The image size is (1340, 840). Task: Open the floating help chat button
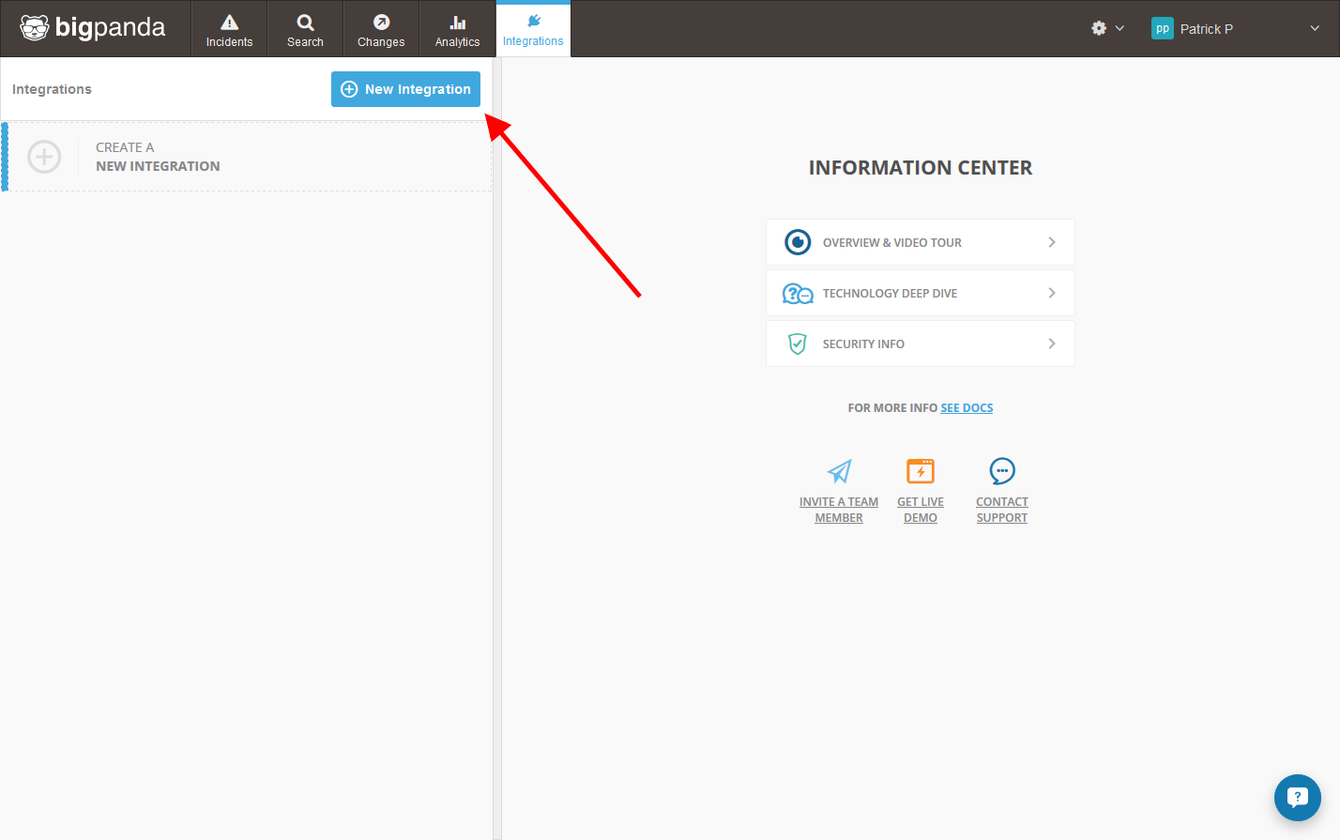point(1297,798)
